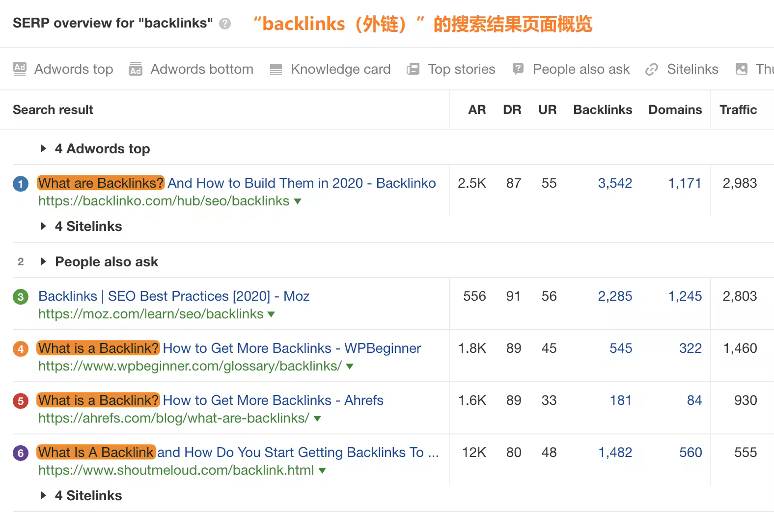This screenshot has height=513, width=774.
Task: Click the DR column header
Action: pyautogui.click(x=512, y=110)
